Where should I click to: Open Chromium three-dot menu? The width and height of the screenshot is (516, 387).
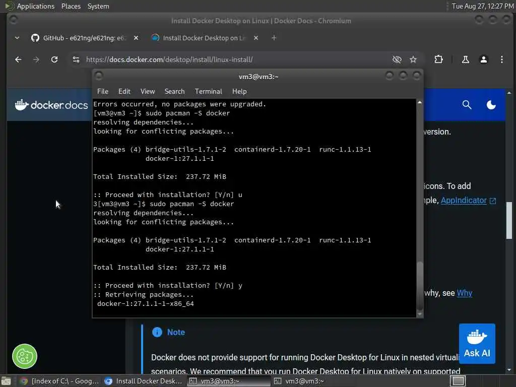[501, 59]
